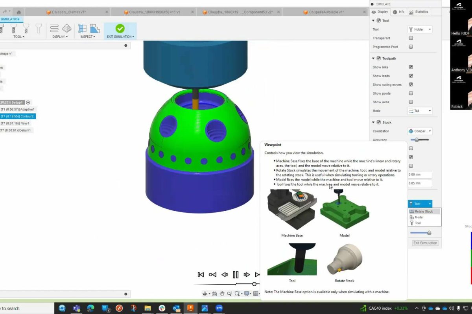The height and width of the screenshot is (314, 472).
Task: Click the Orbit tool icon
Action: tap(205, 294)
